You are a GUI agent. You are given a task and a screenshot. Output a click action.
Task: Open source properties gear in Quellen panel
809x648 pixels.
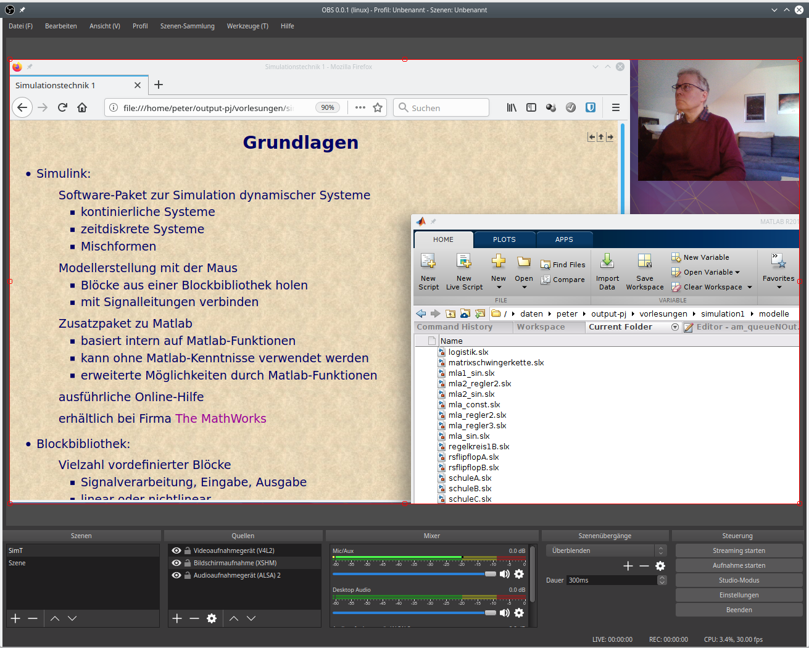coord(212,618)
